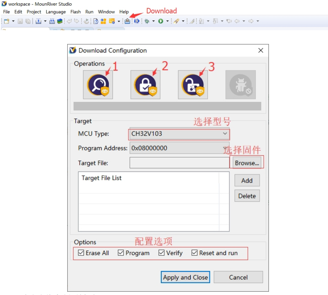Open the Language menu
The height and width of the screenshot is (295, 328).
point(56,12)
